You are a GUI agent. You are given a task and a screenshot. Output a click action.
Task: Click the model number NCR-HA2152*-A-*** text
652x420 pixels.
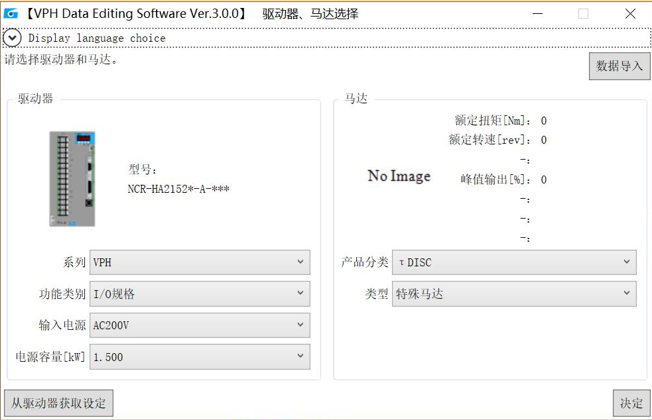(178, 189)
